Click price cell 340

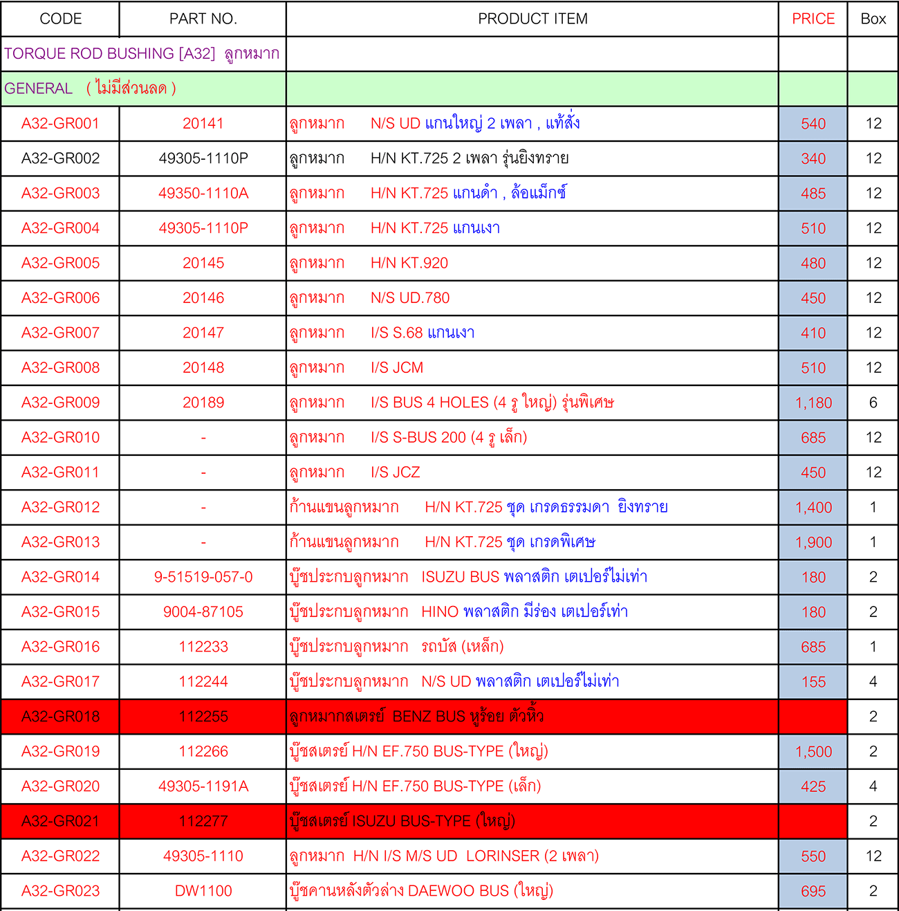click(813, 158)
